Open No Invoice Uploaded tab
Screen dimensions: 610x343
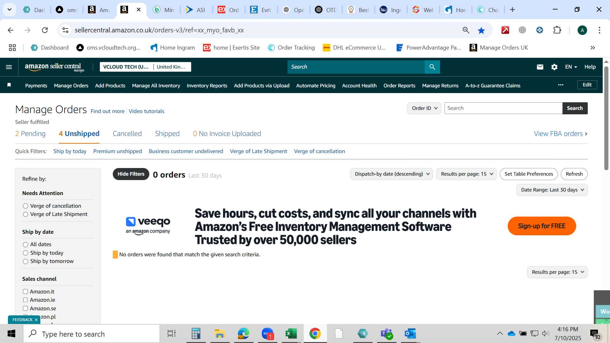[x=227, y=134]
